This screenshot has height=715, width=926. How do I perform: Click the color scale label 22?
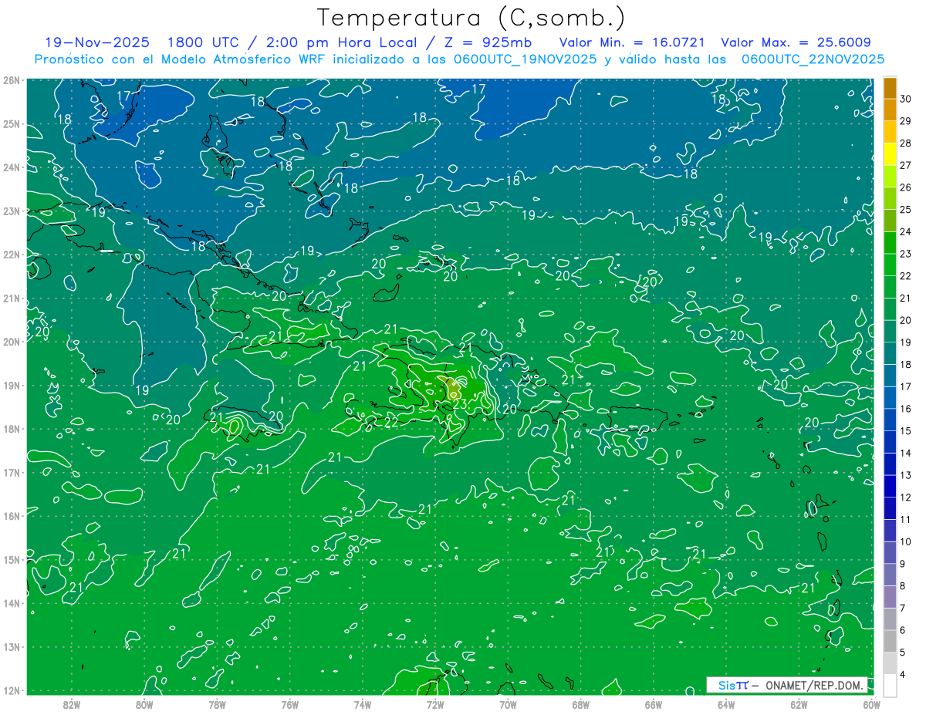905,275
